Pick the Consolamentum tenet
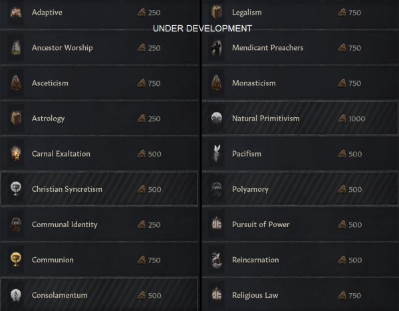The width and height of the screenshot is (399, 311). point(99,295)
